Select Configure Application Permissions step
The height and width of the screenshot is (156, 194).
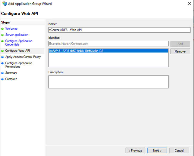click(19, 65)
